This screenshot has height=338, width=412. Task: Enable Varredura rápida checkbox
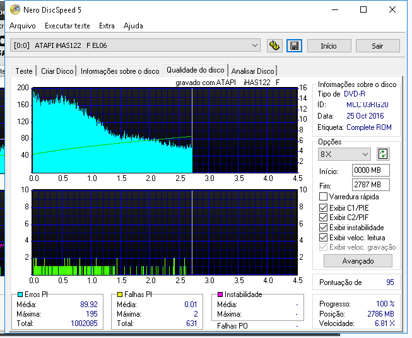[323, 197]
